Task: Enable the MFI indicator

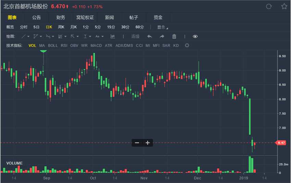Action: (x=156, y=45)
